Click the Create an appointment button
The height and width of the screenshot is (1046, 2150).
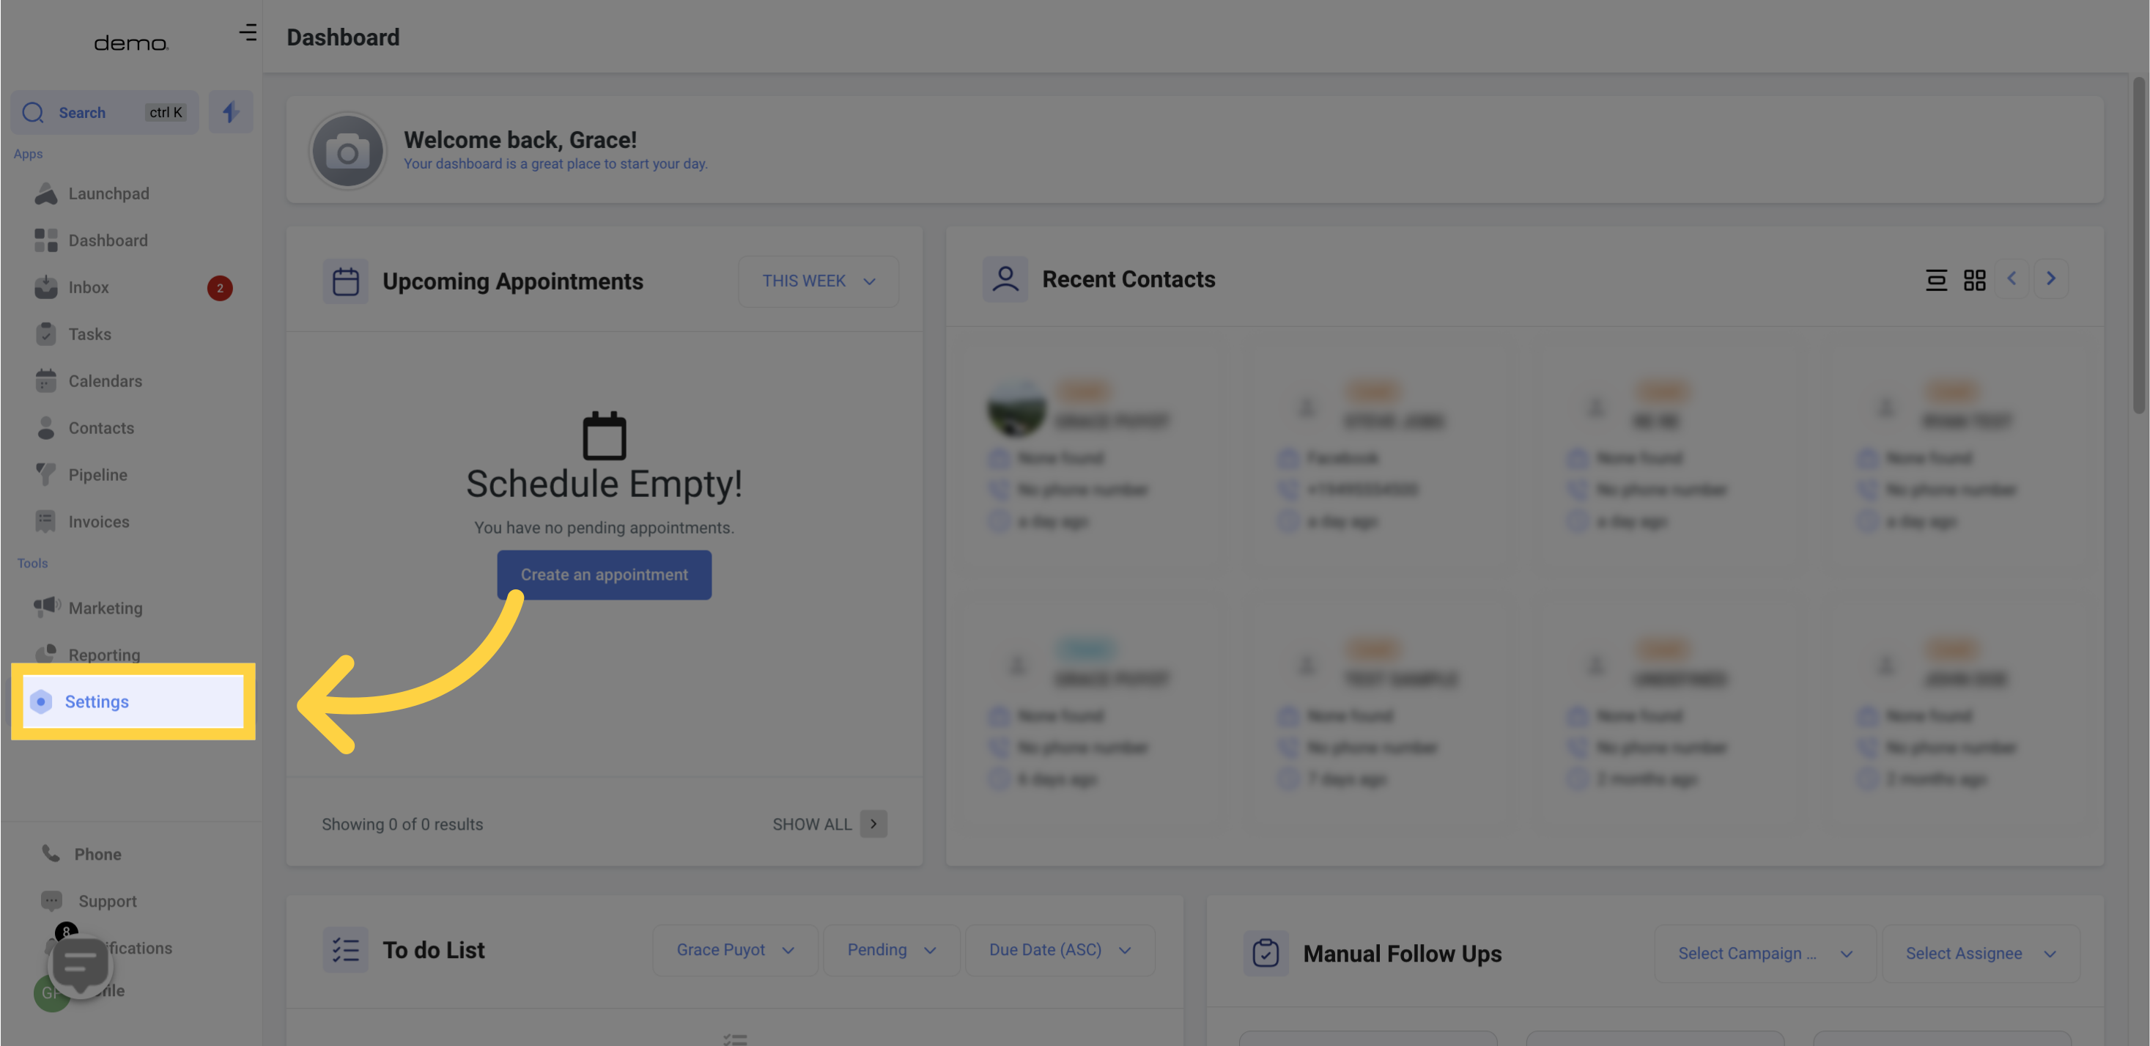603,575
